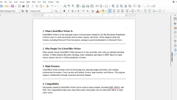
Task: Toggle italic formatting
Action: (x=69, y=11)
